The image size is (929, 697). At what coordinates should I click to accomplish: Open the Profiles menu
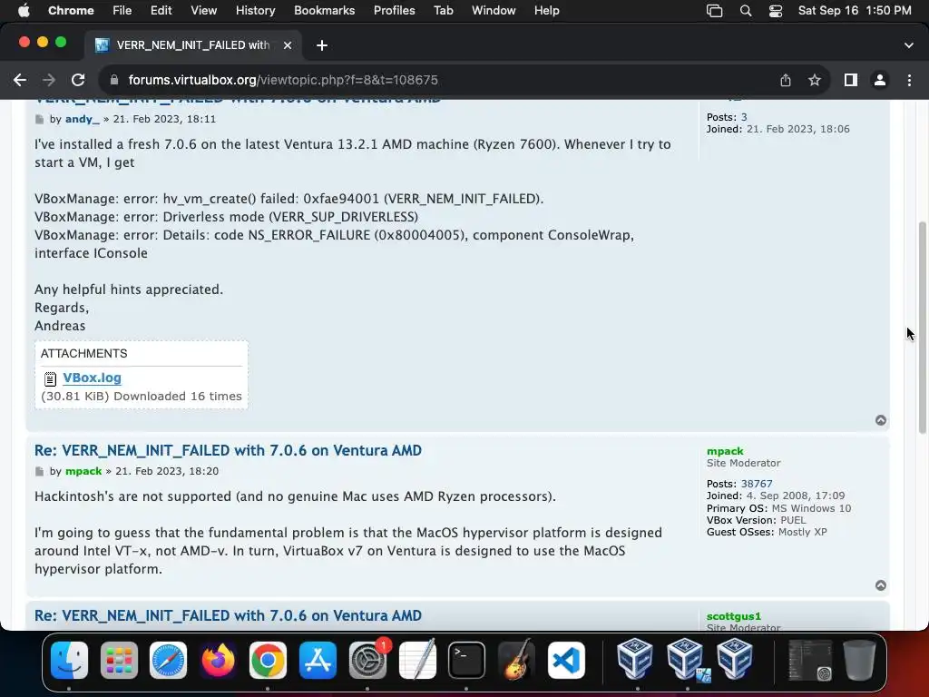pos(394,11)
